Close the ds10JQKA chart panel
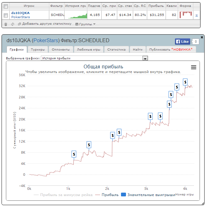The image size is (208, 207). pos(202,37)
